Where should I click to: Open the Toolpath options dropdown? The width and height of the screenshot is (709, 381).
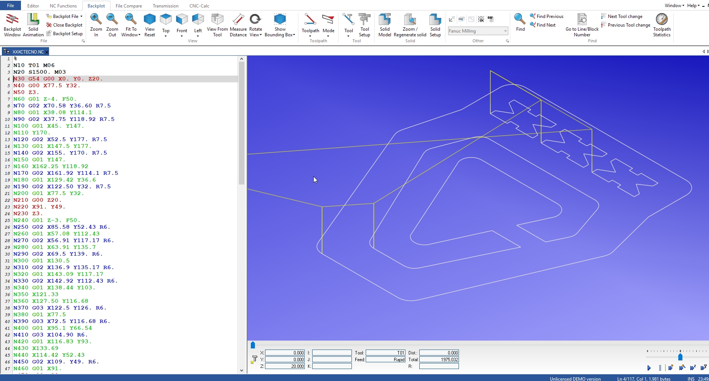[310, 25]
